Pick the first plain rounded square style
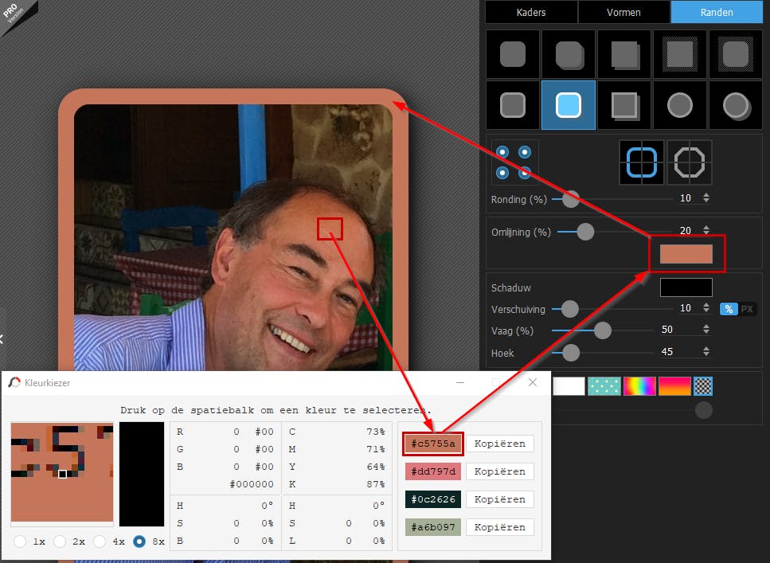Viewport: 770px width, 563px height. pos(512,55)
